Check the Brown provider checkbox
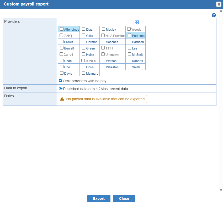 tap(62, 42)
